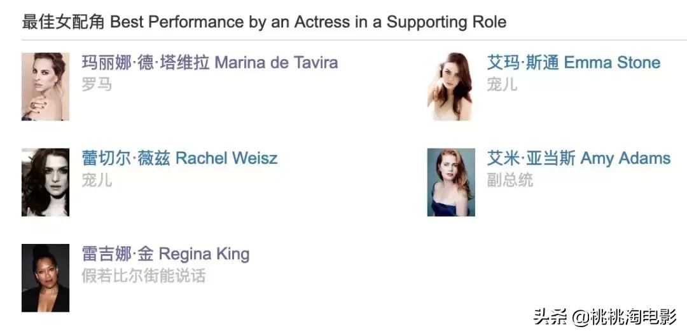Open film title 副总统 under Amy Adams
Image resolution: width=687 pixels, height=336 pixels.
[510, 180]
